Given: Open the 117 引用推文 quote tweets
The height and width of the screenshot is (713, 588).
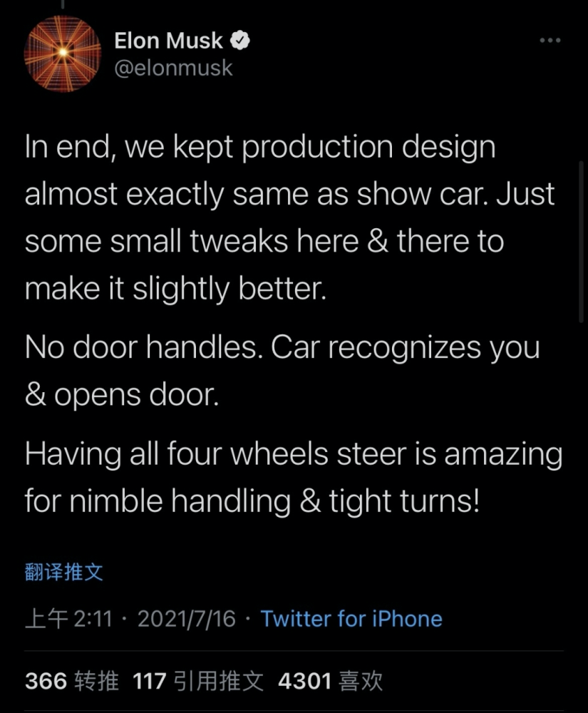Looking at the screenshot, I should [198, 682].
